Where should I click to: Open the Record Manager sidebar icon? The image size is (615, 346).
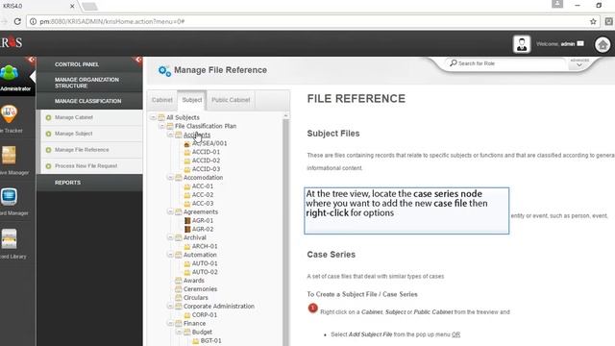tap(9, 196)
